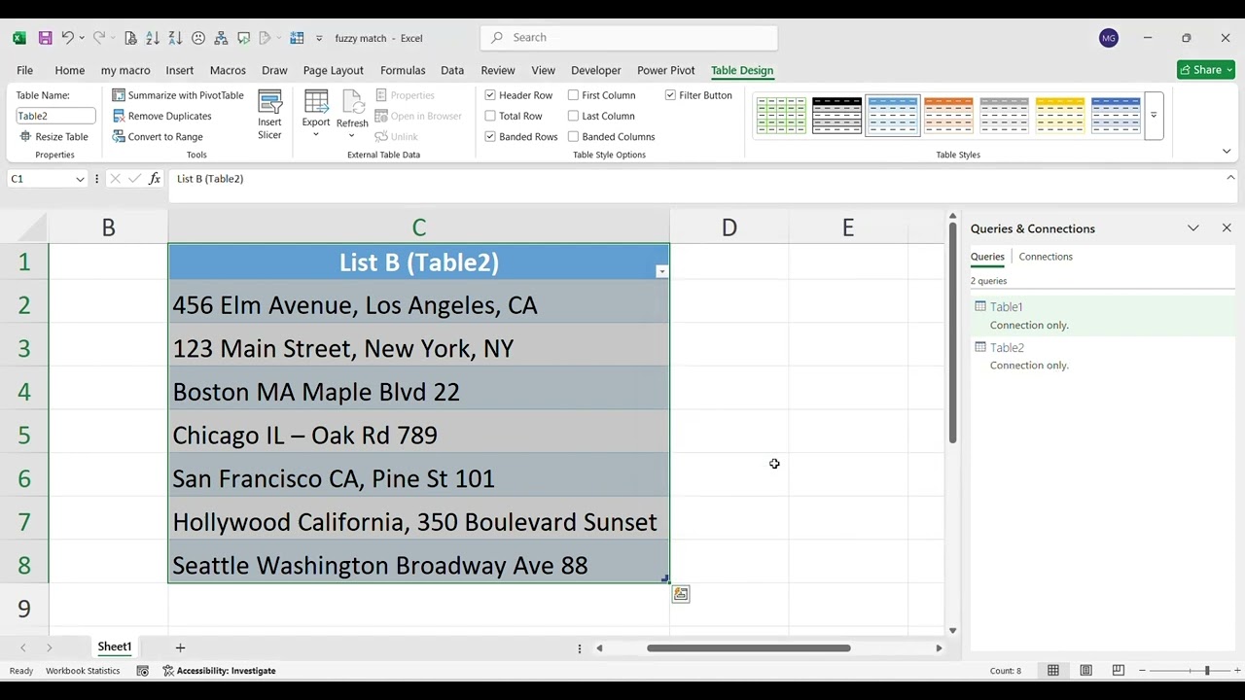This screenshot has width=1245, height=700.
Task: Click the hierarchy diagram icon in the title bar
Action: pyautogui.click(x=221, y=38)
